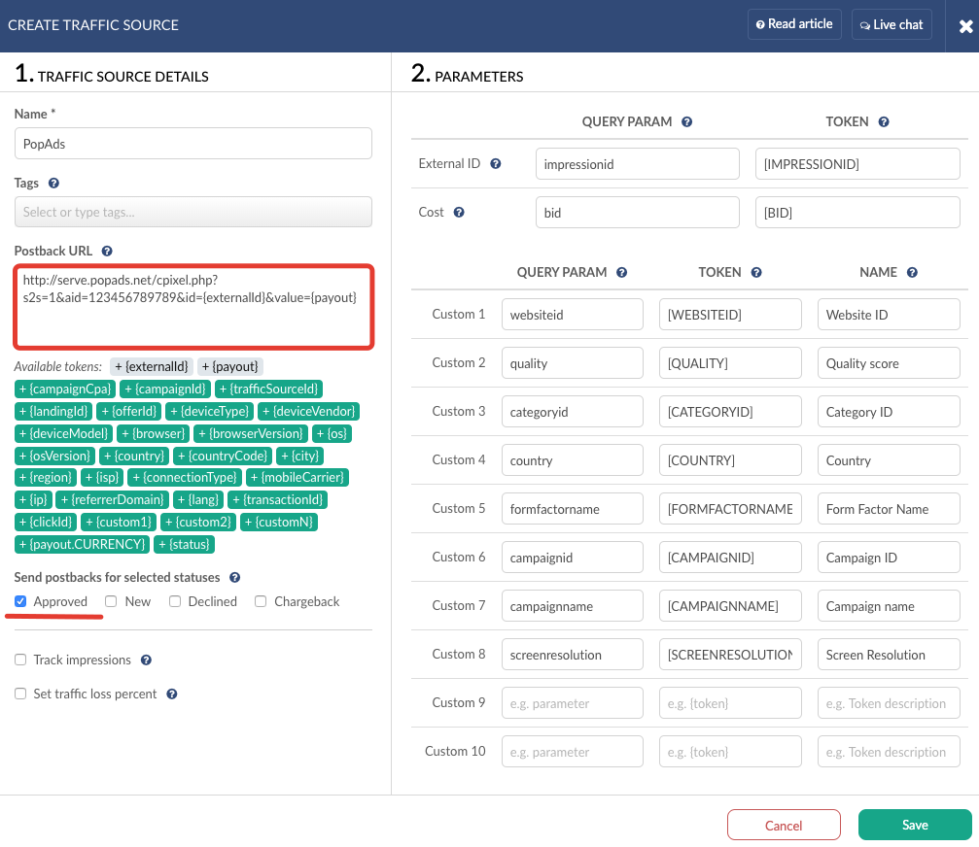
Task: Enable the Declined status checkbox
Action: click(x=175, y=601)
